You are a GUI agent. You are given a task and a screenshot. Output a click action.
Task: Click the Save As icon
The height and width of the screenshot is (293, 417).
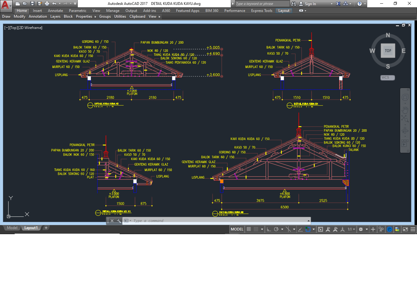[x=40, y=4]
